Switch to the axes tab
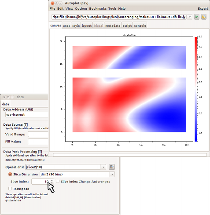The width and height of the screenshot is (210, 215). click(x=66, y=26)
